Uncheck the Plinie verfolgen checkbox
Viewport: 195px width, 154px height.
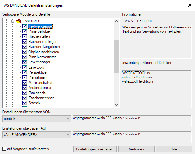tap(25, 31)
